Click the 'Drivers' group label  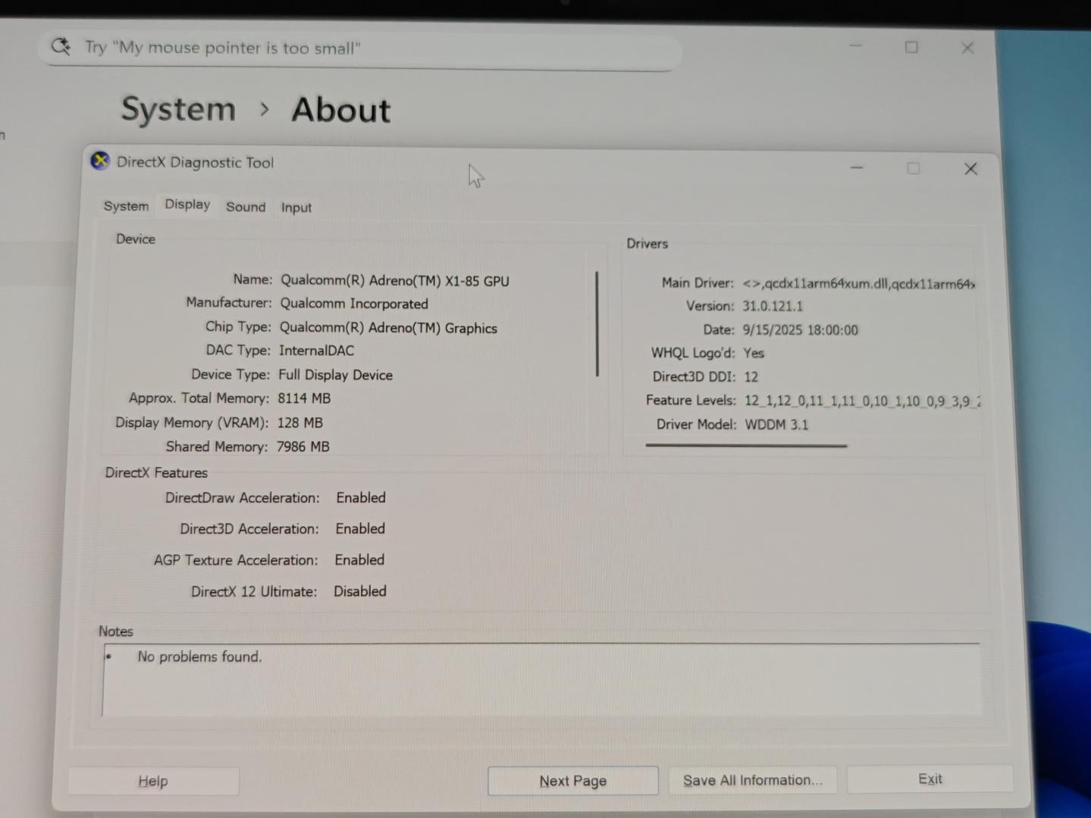click(x=647, y=244)
